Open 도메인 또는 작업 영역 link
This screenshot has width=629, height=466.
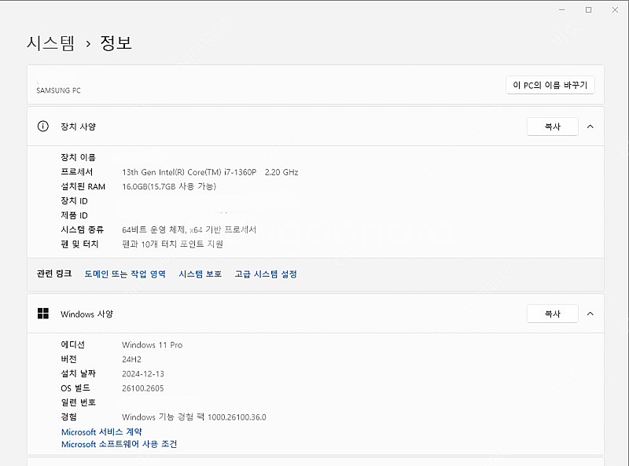click(125, 274)
